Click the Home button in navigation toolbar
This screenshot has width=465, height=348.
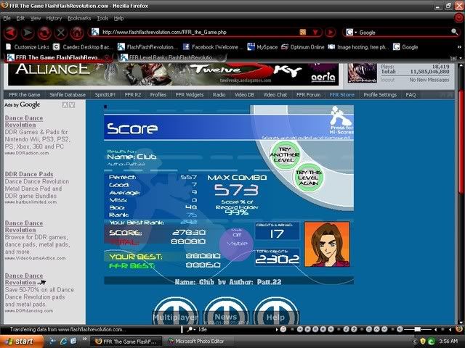click(77, 33)
